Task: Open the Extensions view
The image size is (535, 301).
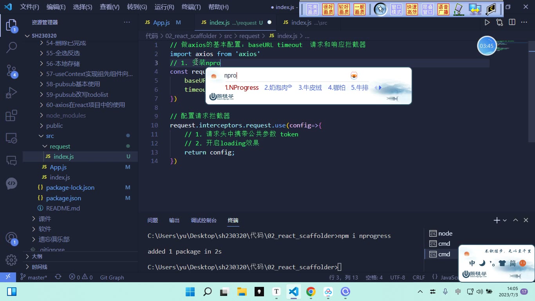Action: 11,116
